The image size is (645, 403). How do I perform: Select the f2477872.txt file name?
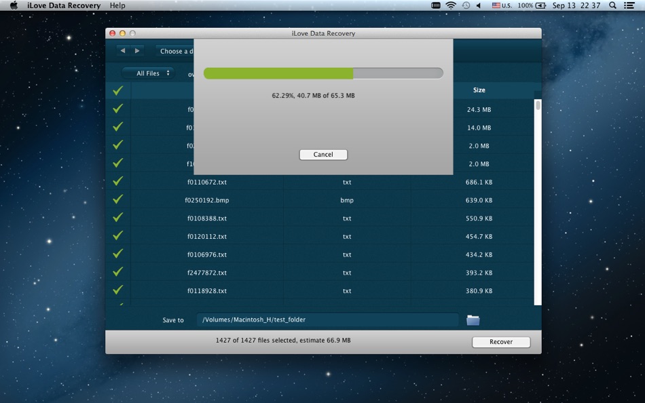point(207,273)
